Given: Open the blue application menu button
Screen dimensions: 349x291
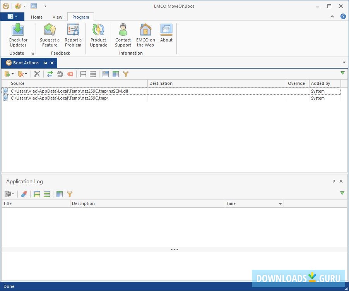Looking at the screenshot, I should [x=12, y=17].
